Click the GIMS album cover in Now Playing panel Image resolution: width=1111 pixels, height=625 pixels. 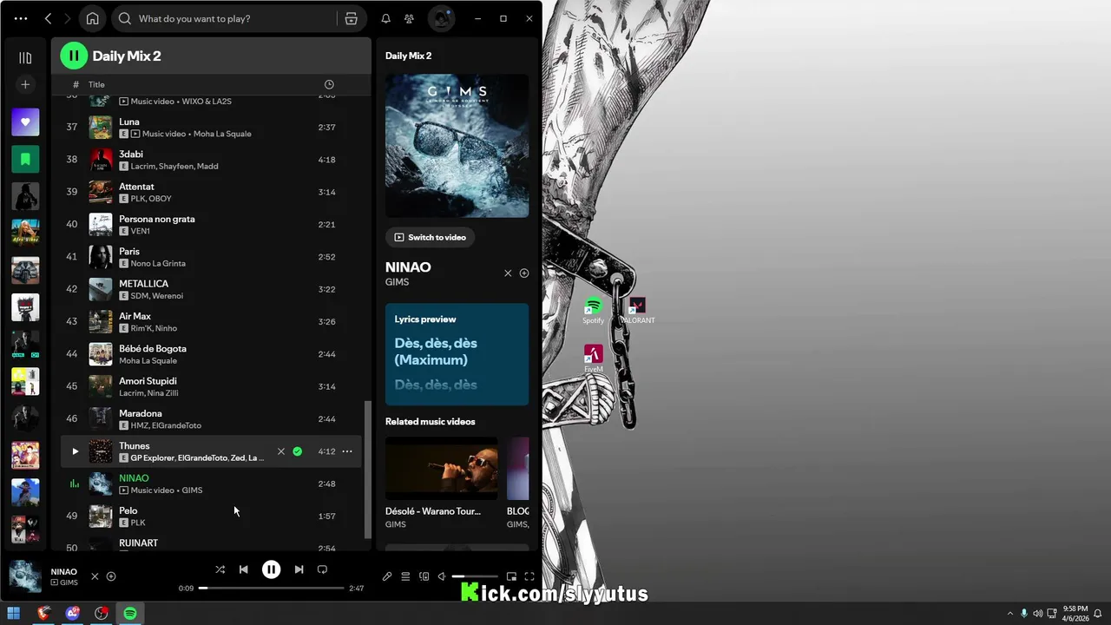pyautogui.click(x=457, y=146)
